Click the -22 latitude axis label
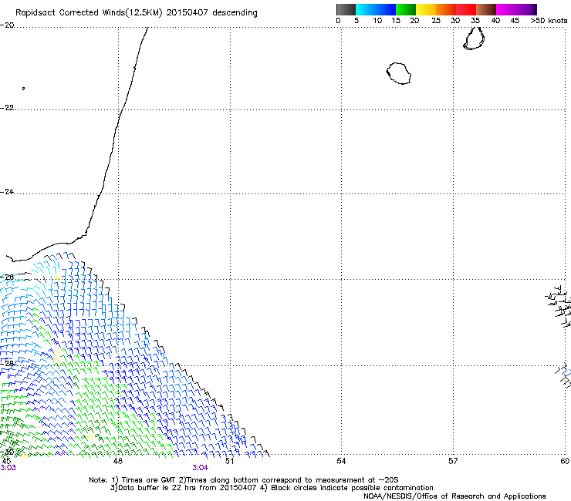 point(7,108)
